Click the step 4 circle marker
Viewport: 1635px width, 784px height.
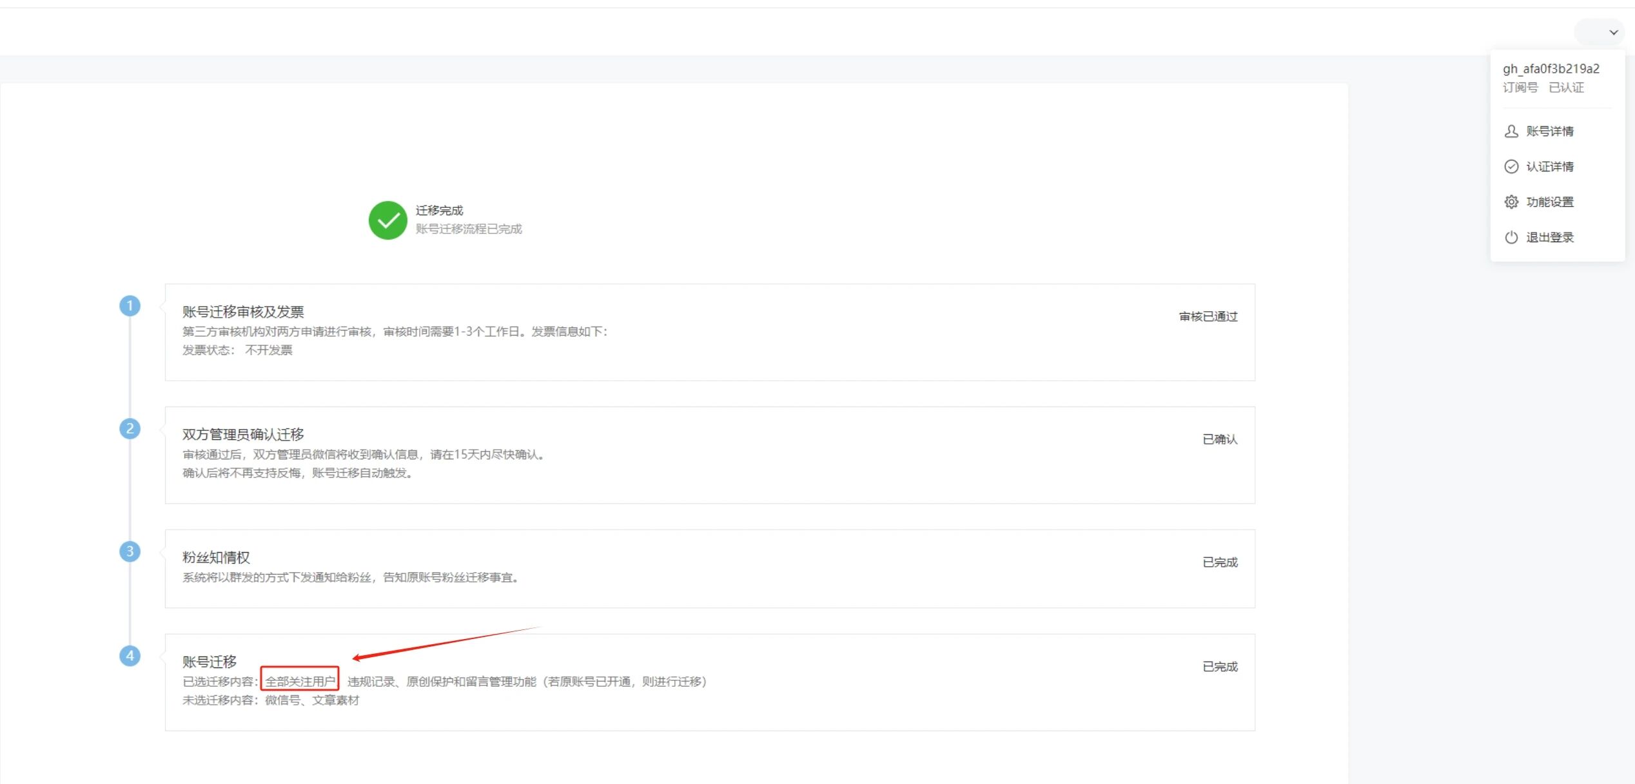[x=130, y=656]
